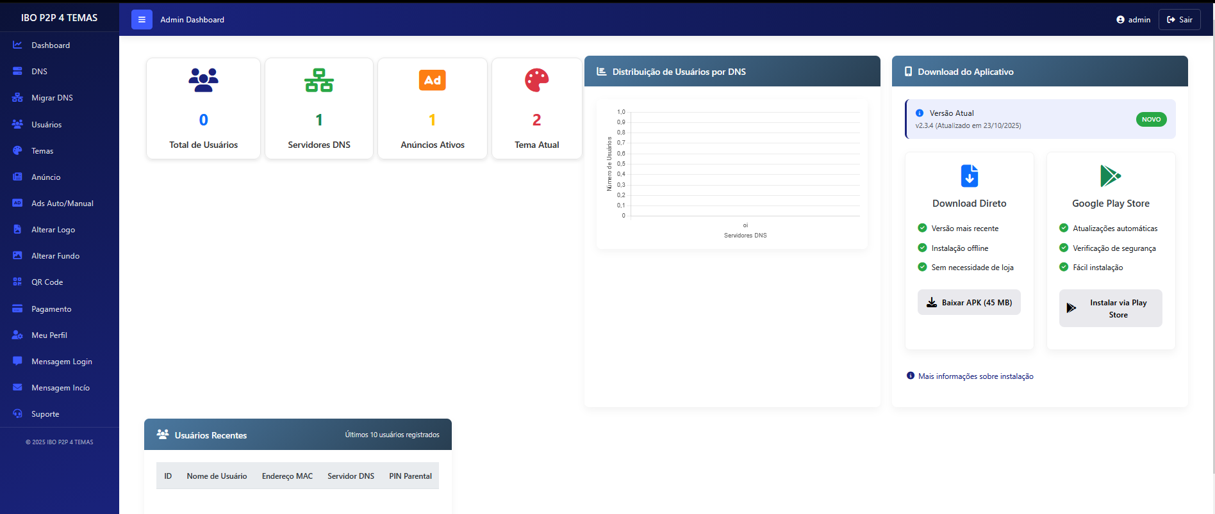Viewport: 1215px width, 514px height.
Task: Click the Endereço MAC column header
Action: point(287,476)
